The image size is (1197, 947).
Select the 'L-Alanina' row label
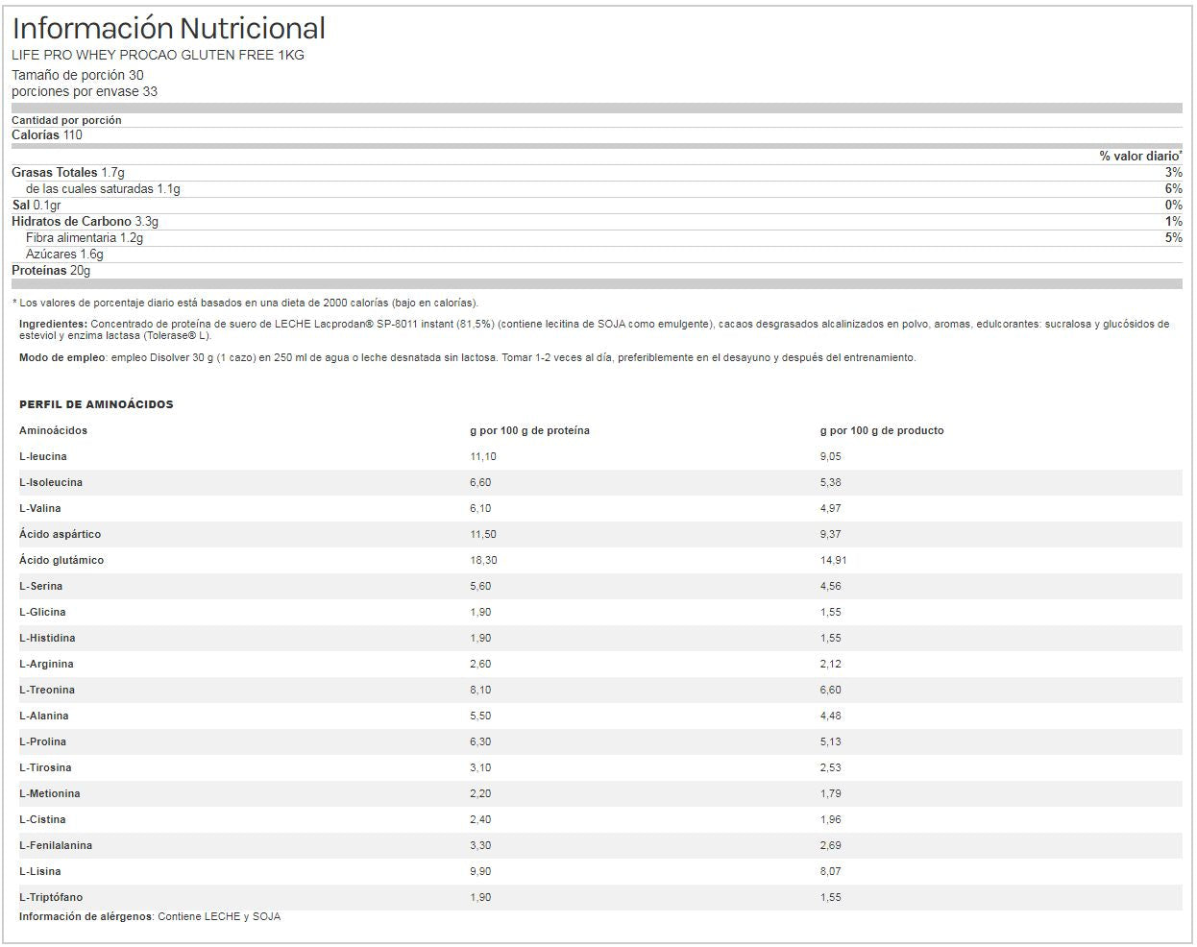pyautogui.click(x=44, y=716)
